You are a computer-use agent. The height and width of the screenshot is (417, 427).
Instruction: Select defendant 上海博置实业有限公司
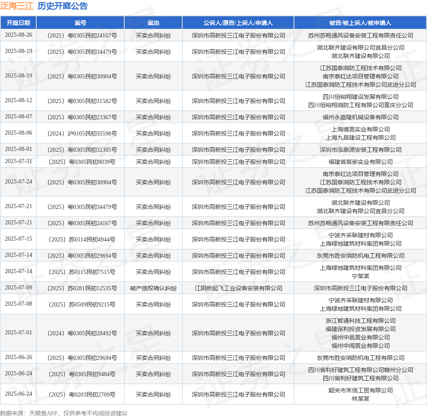(x=361, y=129)
